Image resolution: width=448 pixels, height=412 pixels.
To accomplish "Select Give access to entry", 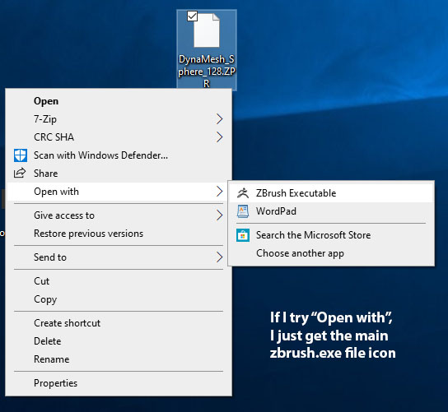I will pos(119,215).
